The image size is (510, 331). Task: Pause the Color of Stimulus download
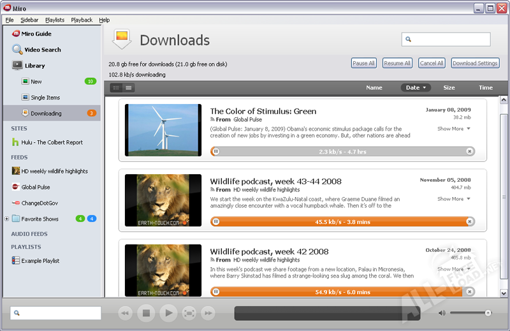coord(216,151)
